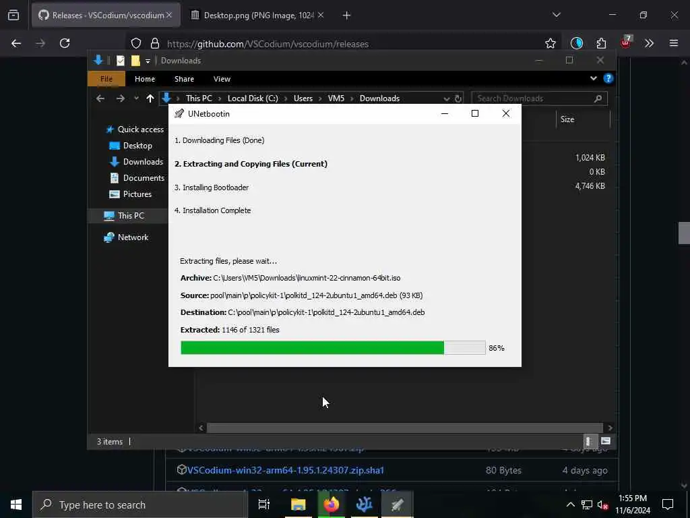690x518 pixels.
Task: Open the Home ribbon tab in Explorer
Action: 145,79
